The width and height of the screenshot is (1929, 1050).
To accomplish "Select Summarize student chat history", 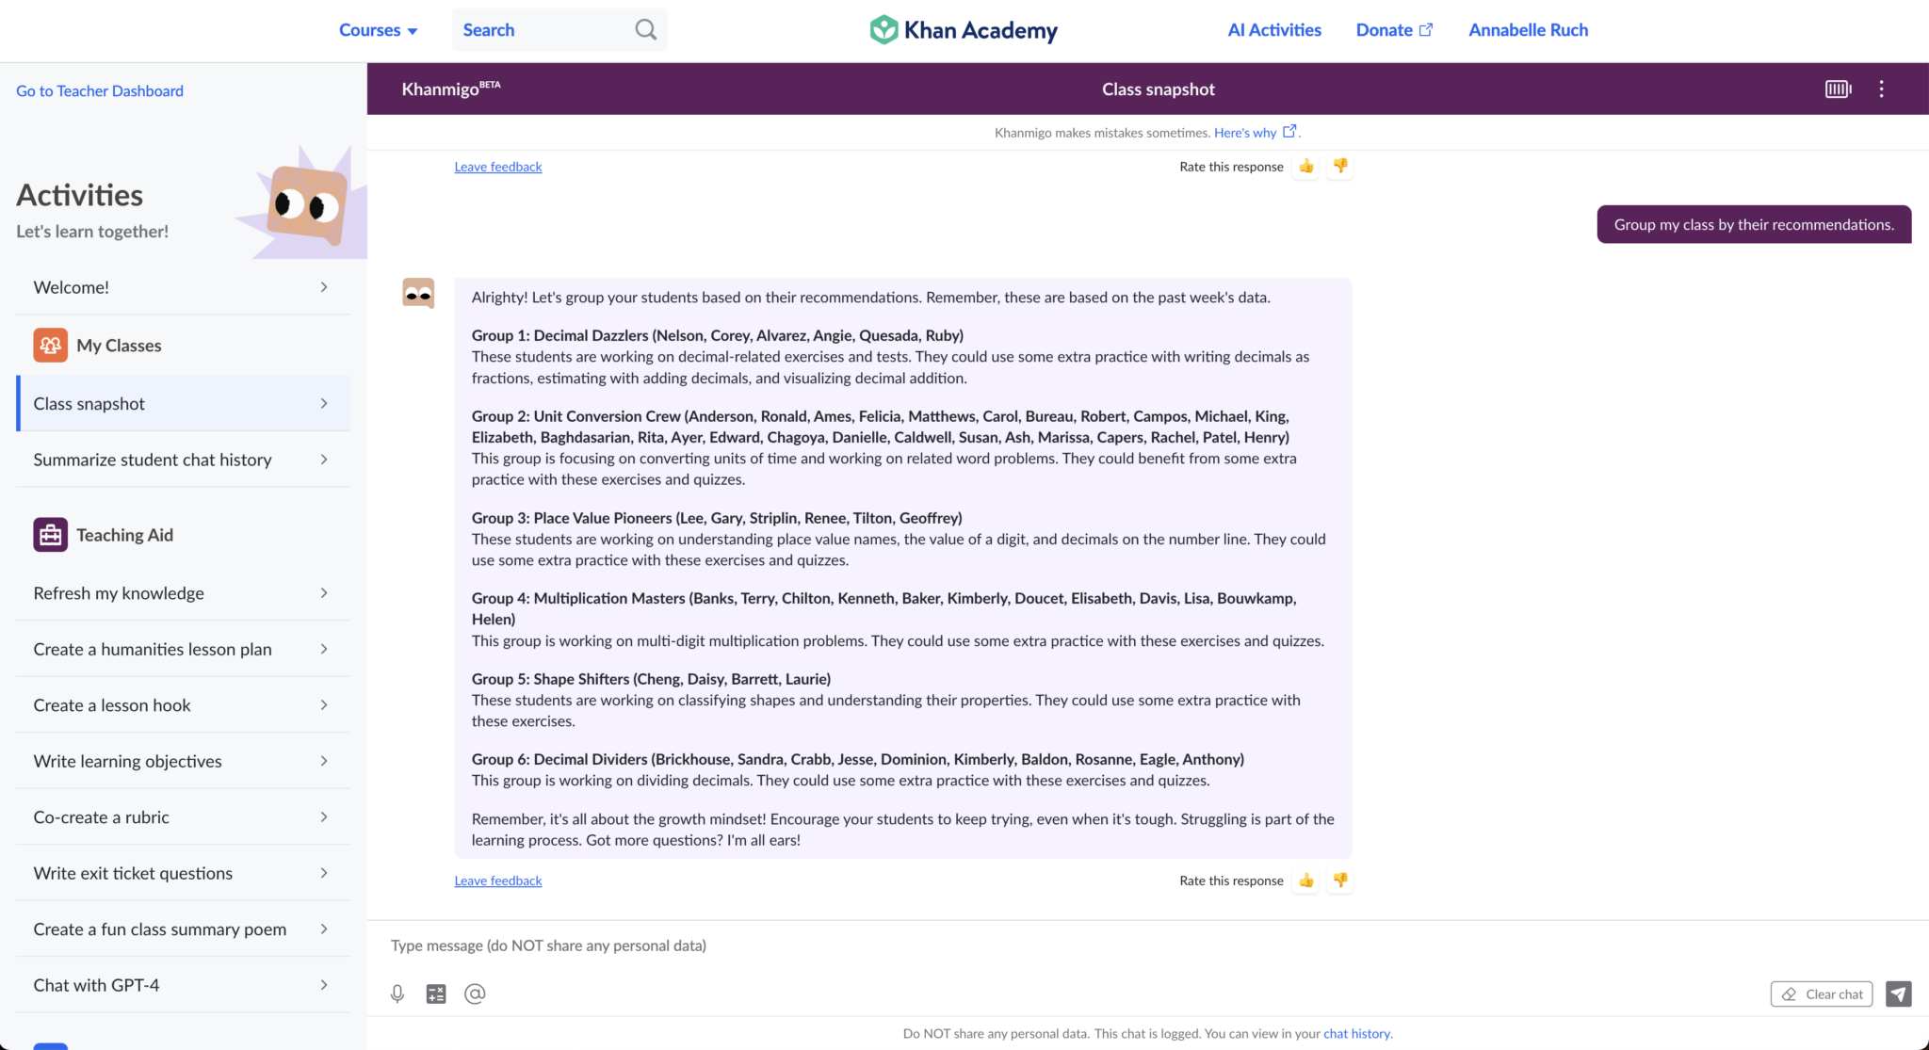I will [x=183, y=460].
